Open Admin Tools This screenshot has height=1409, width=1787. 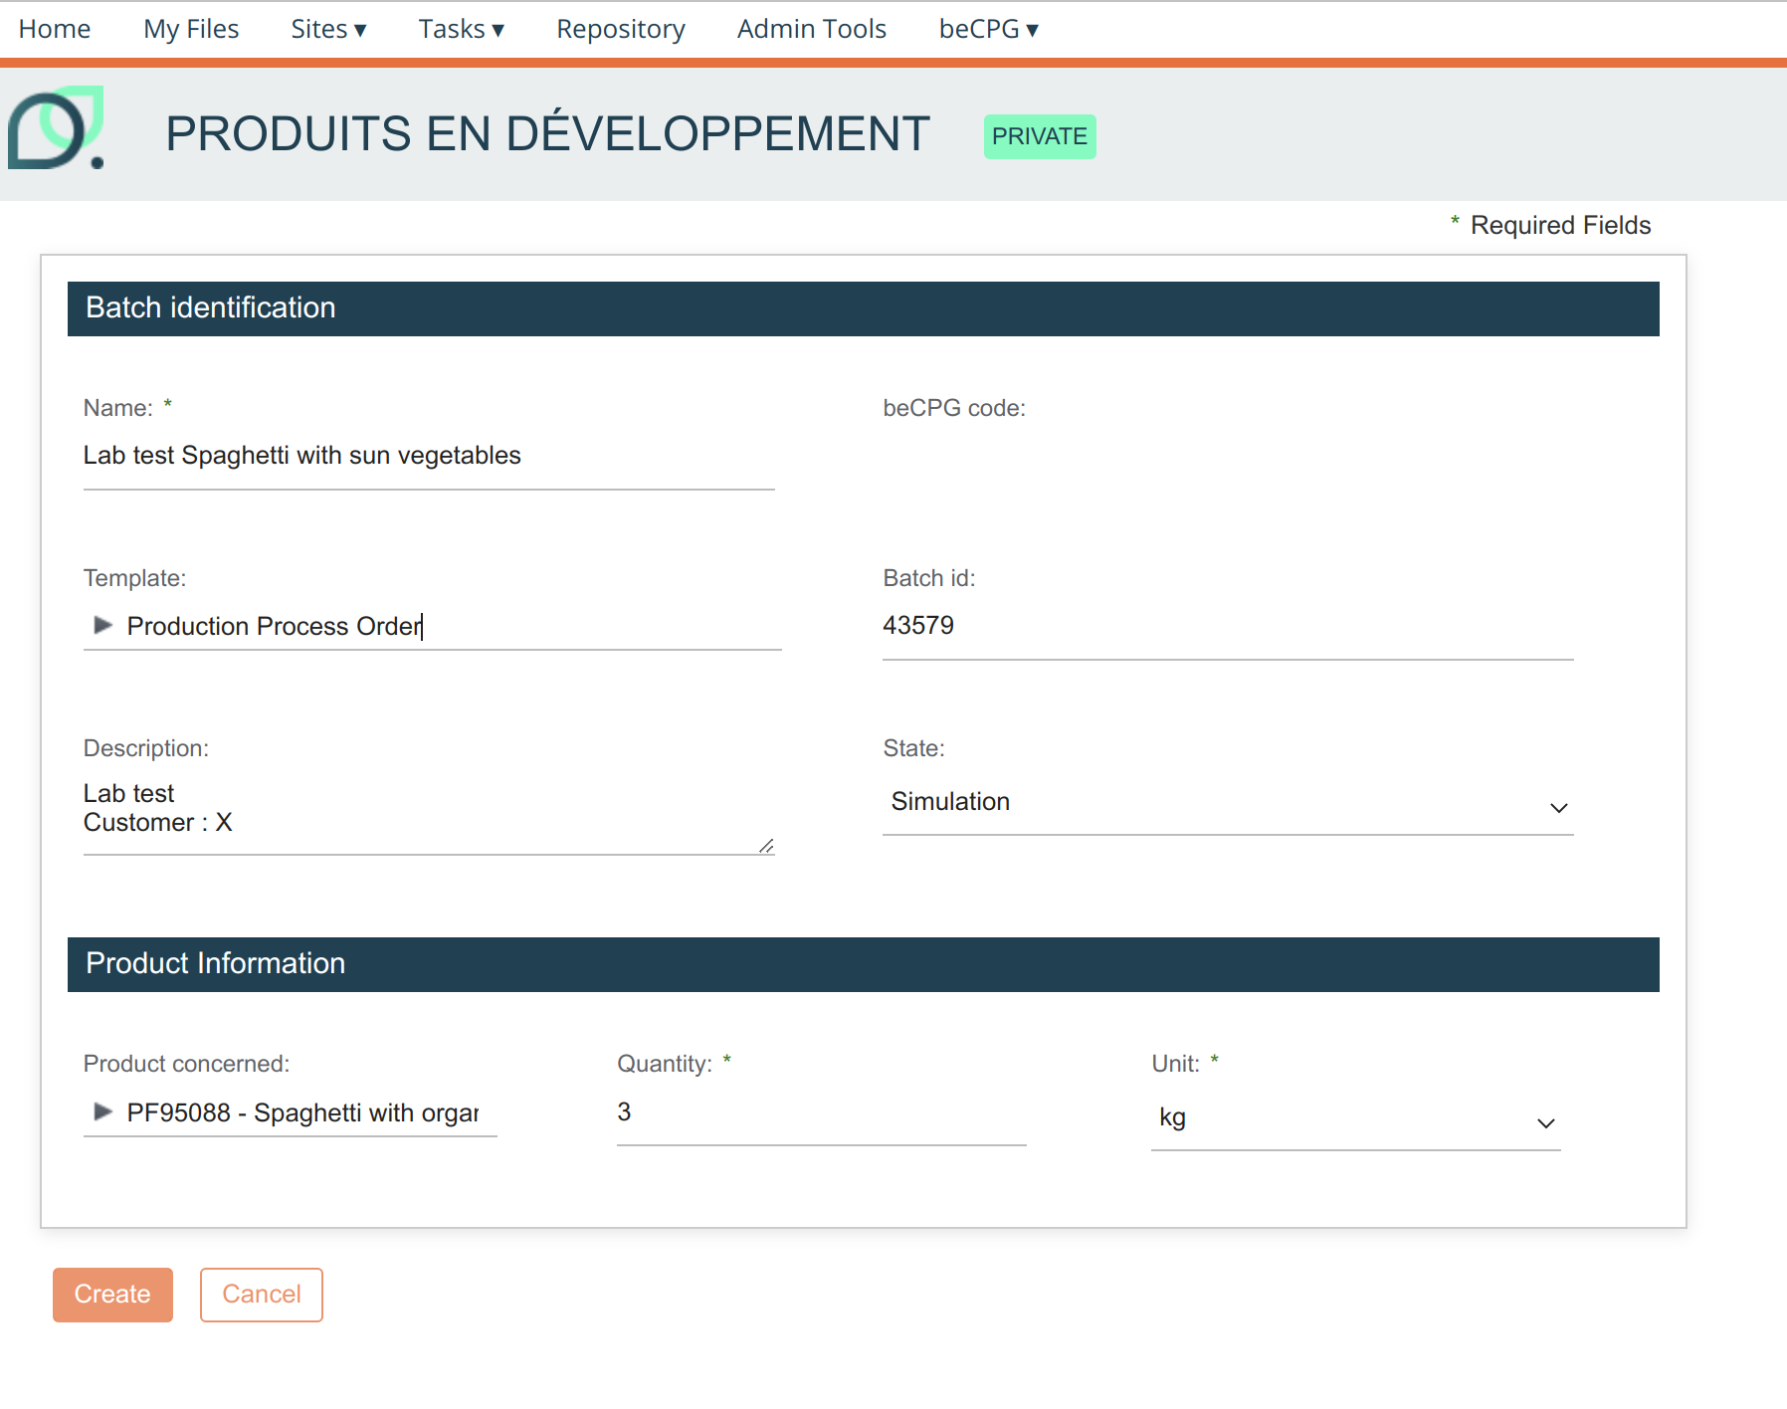coord(811,29)
